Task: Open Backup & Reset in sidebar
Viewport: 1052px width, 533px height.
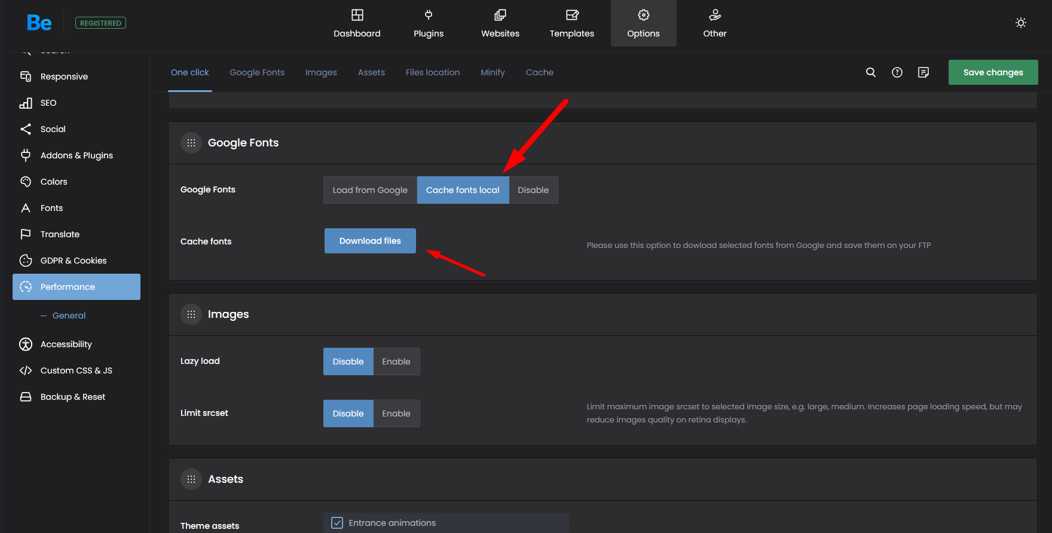Action: pyautogui.click(x=77, y=397)
